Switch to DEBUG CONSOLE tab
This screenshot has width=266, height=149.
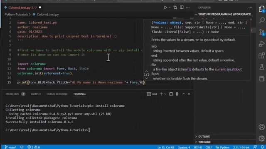coord(57,94)
